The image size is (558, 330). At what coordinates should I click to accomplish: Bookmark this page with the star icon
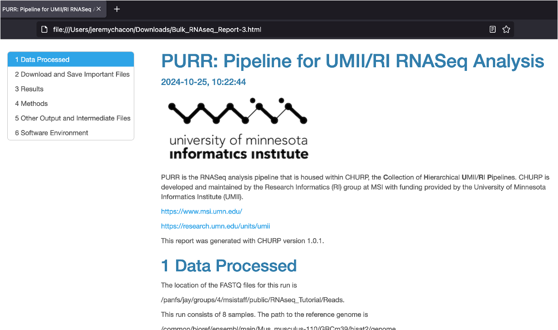[x=506, y=30]
